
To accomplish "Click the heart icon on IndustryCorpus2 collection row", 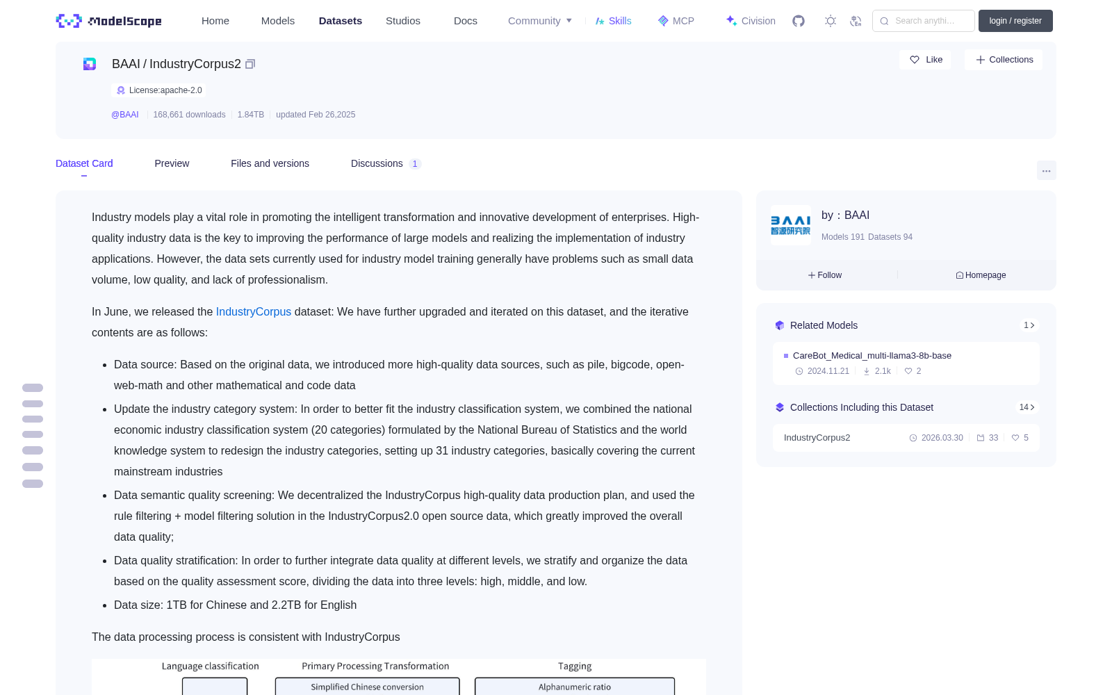I will click(x=1015, y=438).
